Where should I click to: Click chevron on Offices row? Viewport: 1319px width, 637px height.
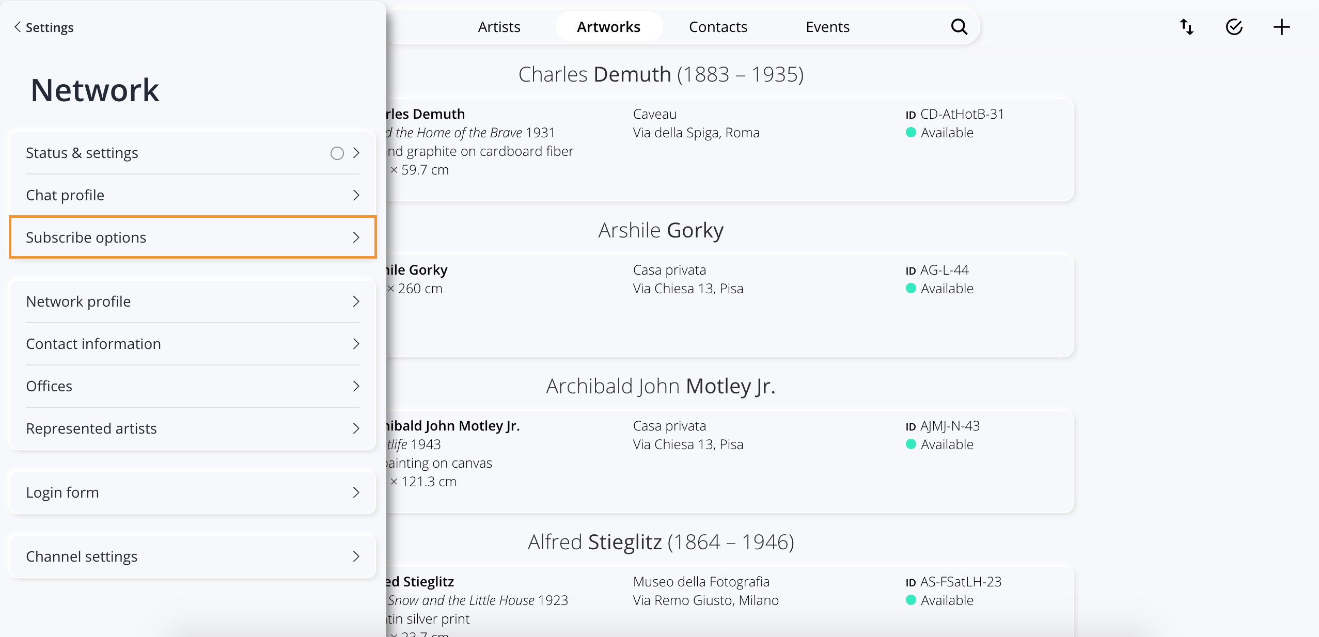pyautogui.click(x=356, y=386)
